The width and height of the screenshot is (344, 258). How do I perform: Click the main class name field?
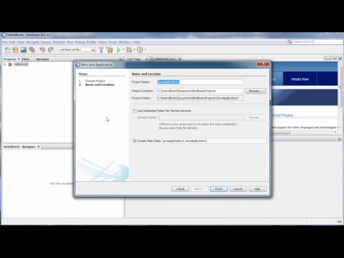[x=214, y=141]
